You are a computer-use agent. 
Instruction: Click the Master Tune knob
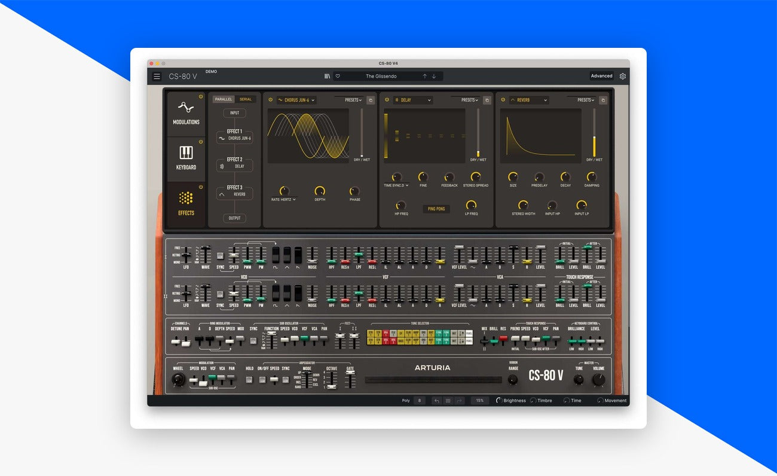pyautogui.click(x=579, y=379)
